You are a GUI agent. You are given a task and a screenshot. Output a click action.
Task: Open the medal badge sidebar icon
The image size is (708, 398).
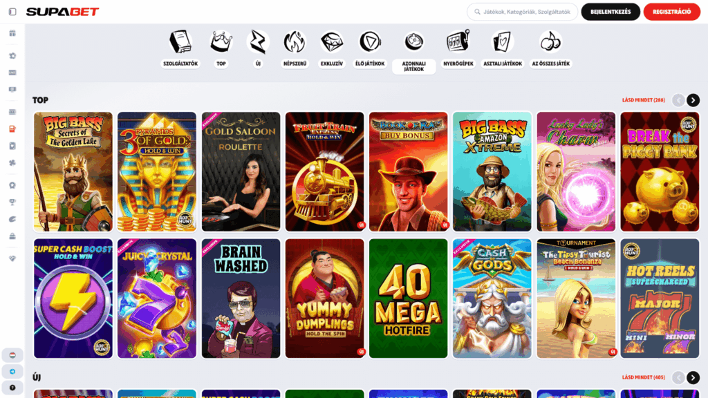12,185
